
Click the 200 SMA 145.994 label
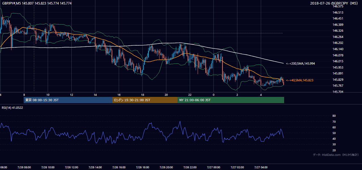(x=301, y=63)
